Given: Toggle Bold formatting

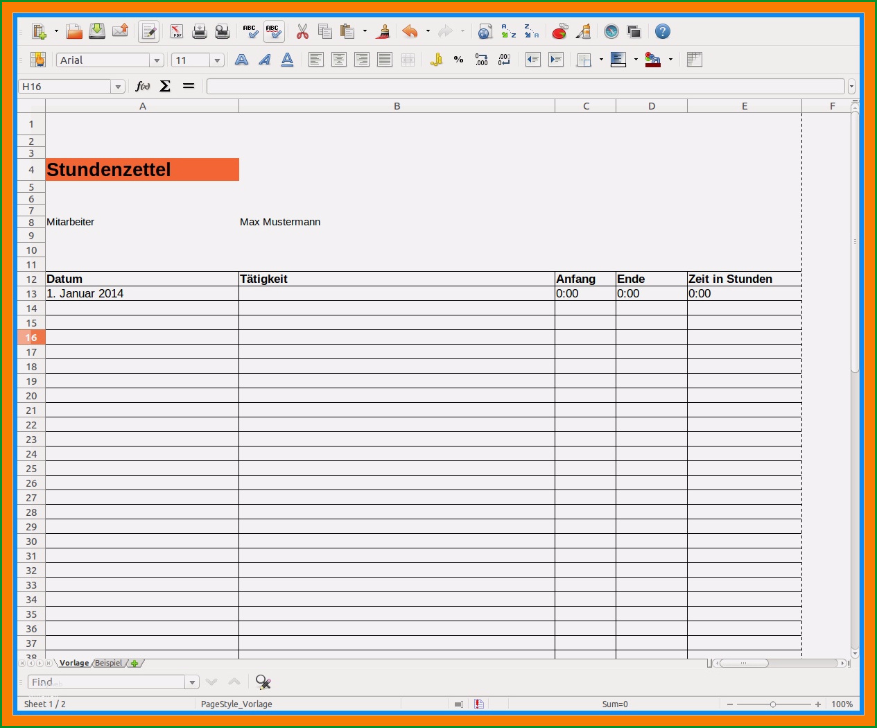Looking at the screenshot, I should coord(241,60).
